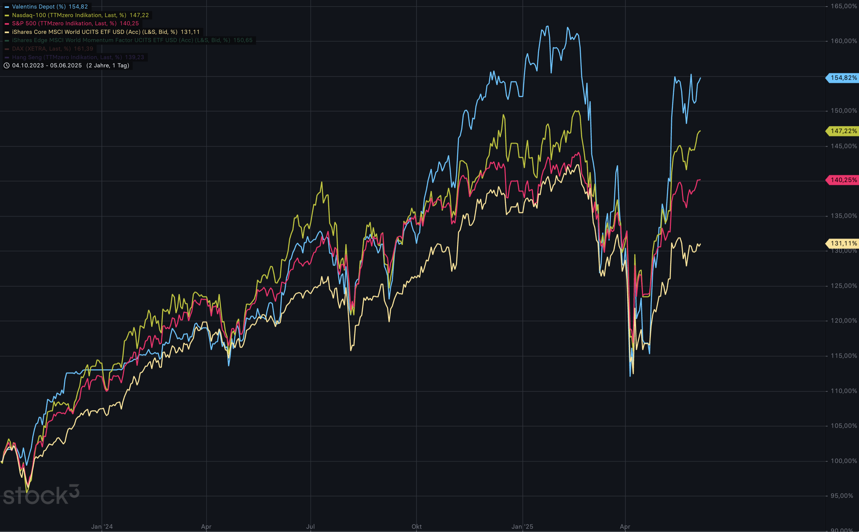Click the 120,00% axis value
This screenshot has height=532, width=859.
click(x=844, y=321)
